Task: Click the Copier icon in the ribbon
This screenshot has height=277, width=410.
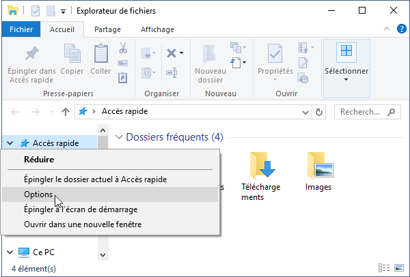Action: (72, 54)
